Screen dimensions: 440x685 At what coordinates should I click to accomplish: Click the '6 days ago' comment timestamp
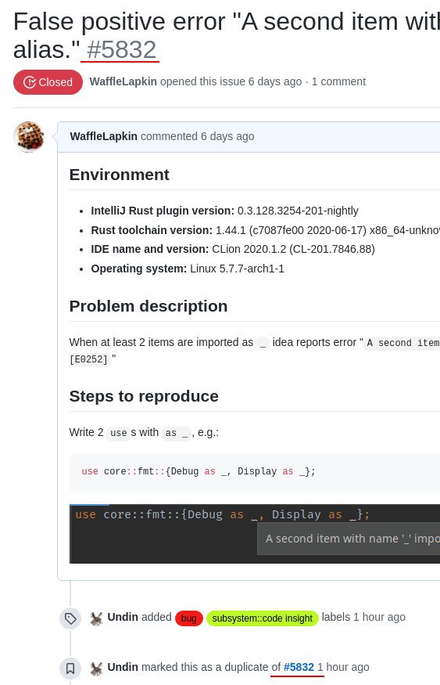click(x=227, y=136)
